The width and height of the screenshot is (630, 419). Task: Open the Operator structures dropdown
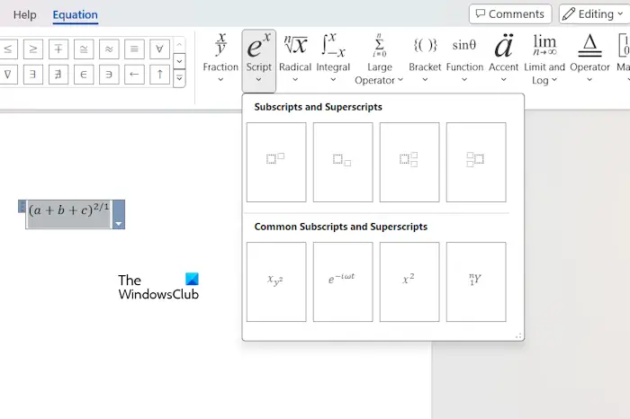coord(589,58)
